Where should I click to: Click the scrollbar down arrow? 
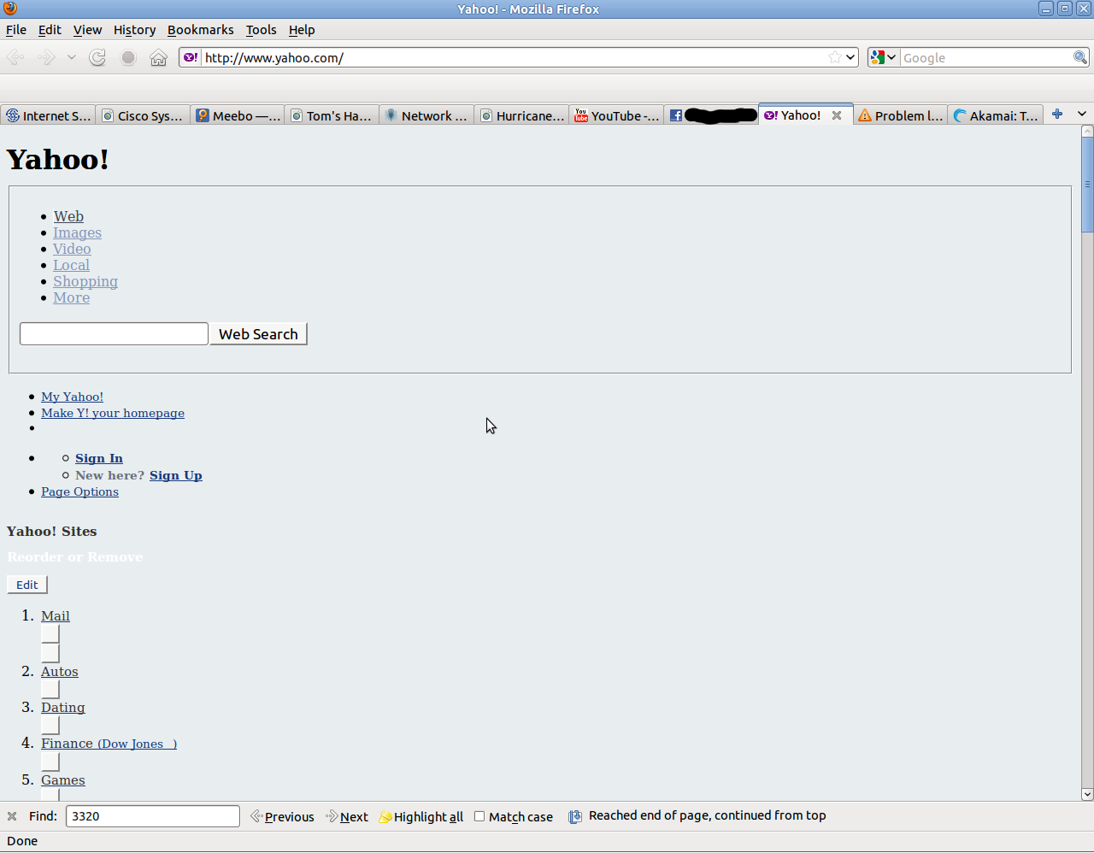[1087, 794]
